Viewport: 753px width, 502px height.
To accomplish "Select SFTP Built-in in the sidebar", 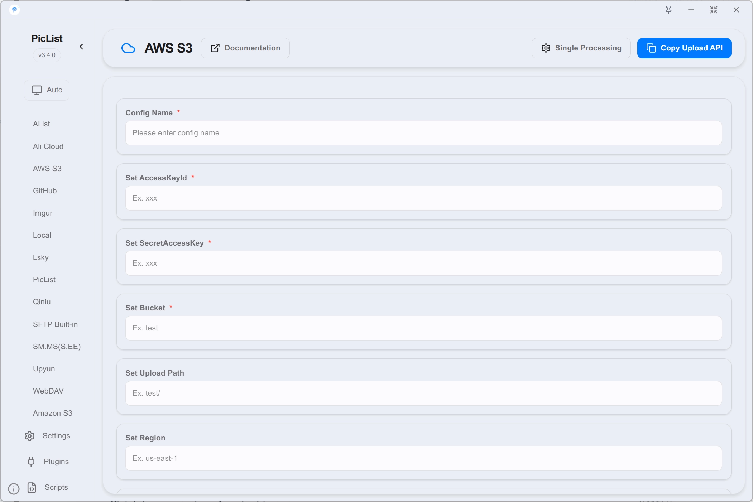I will (x=56, y=324).
